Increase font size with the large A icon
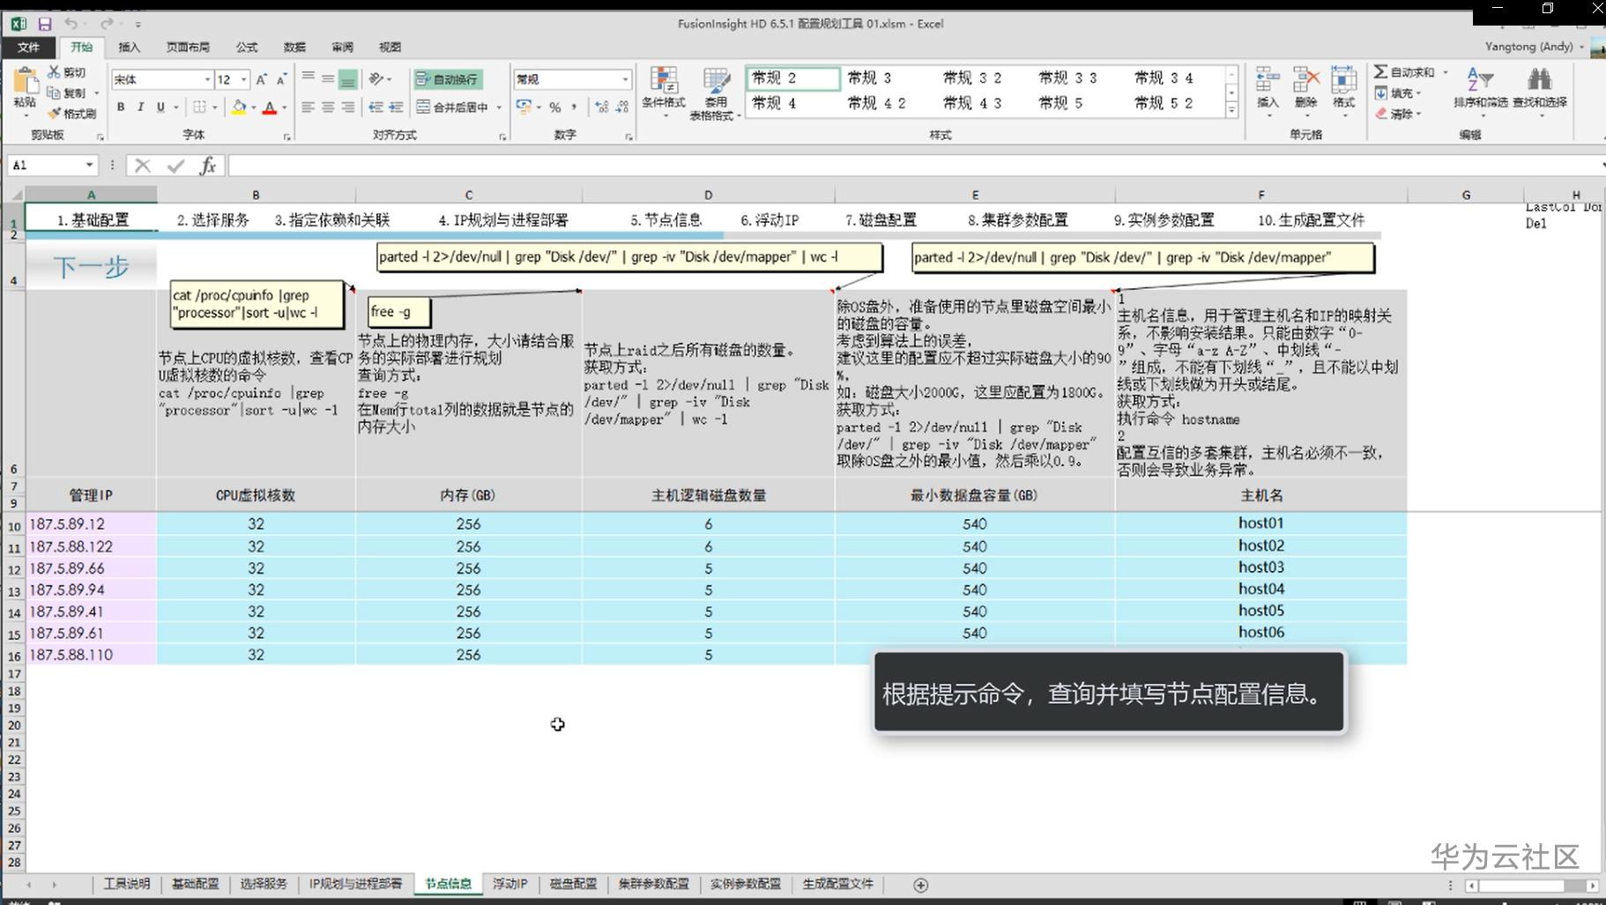 pyautogui.click(x=262, y=79)
